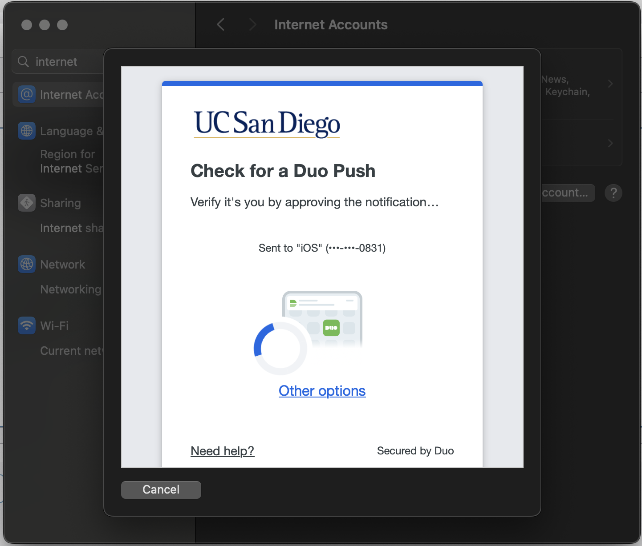Click the Check for a Duo Push heading
Screen dimensions: 642x546
[283, 171]
